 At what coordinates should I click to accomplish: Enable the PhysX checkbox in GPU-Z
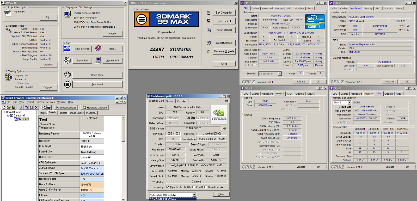click(193, 187)
